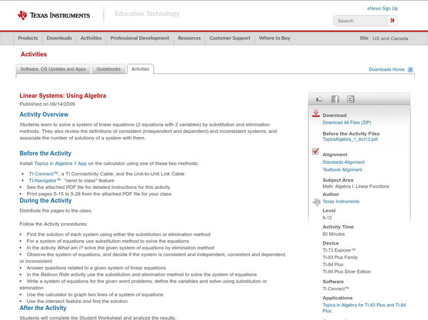This screenshot has height=320, width=428.
Task: Click the Before the Activity heading
Action: [x=45, y=154]
